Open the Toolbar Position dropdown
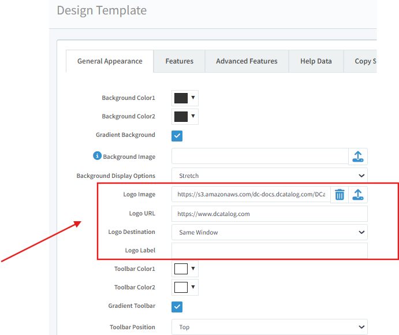 click(269, 327)
